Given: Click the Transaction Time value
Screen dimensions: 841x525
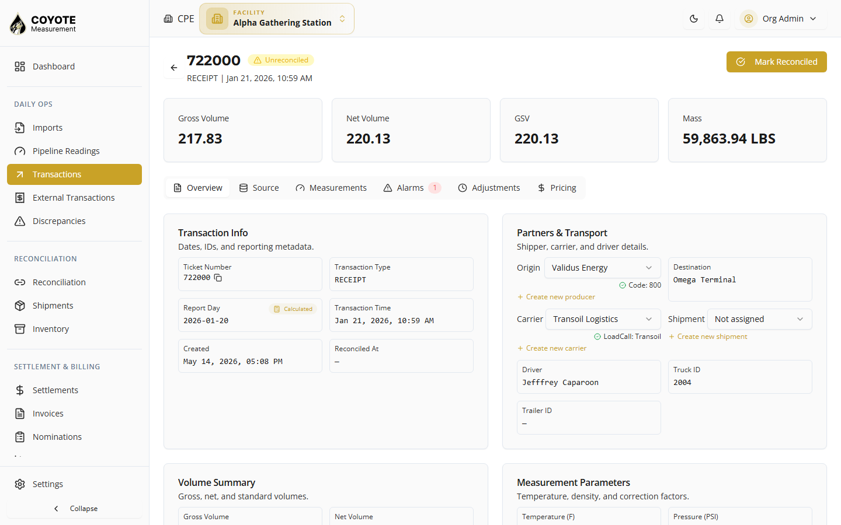Looking at the screenshot, I should [x=384, y=321].
